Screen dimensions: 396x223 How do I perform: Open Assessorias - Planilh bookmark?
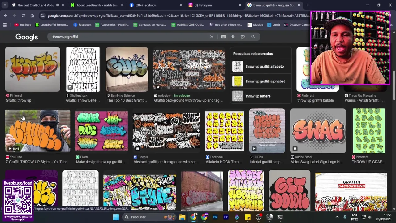pyautogui.click(x=112, y=25)
